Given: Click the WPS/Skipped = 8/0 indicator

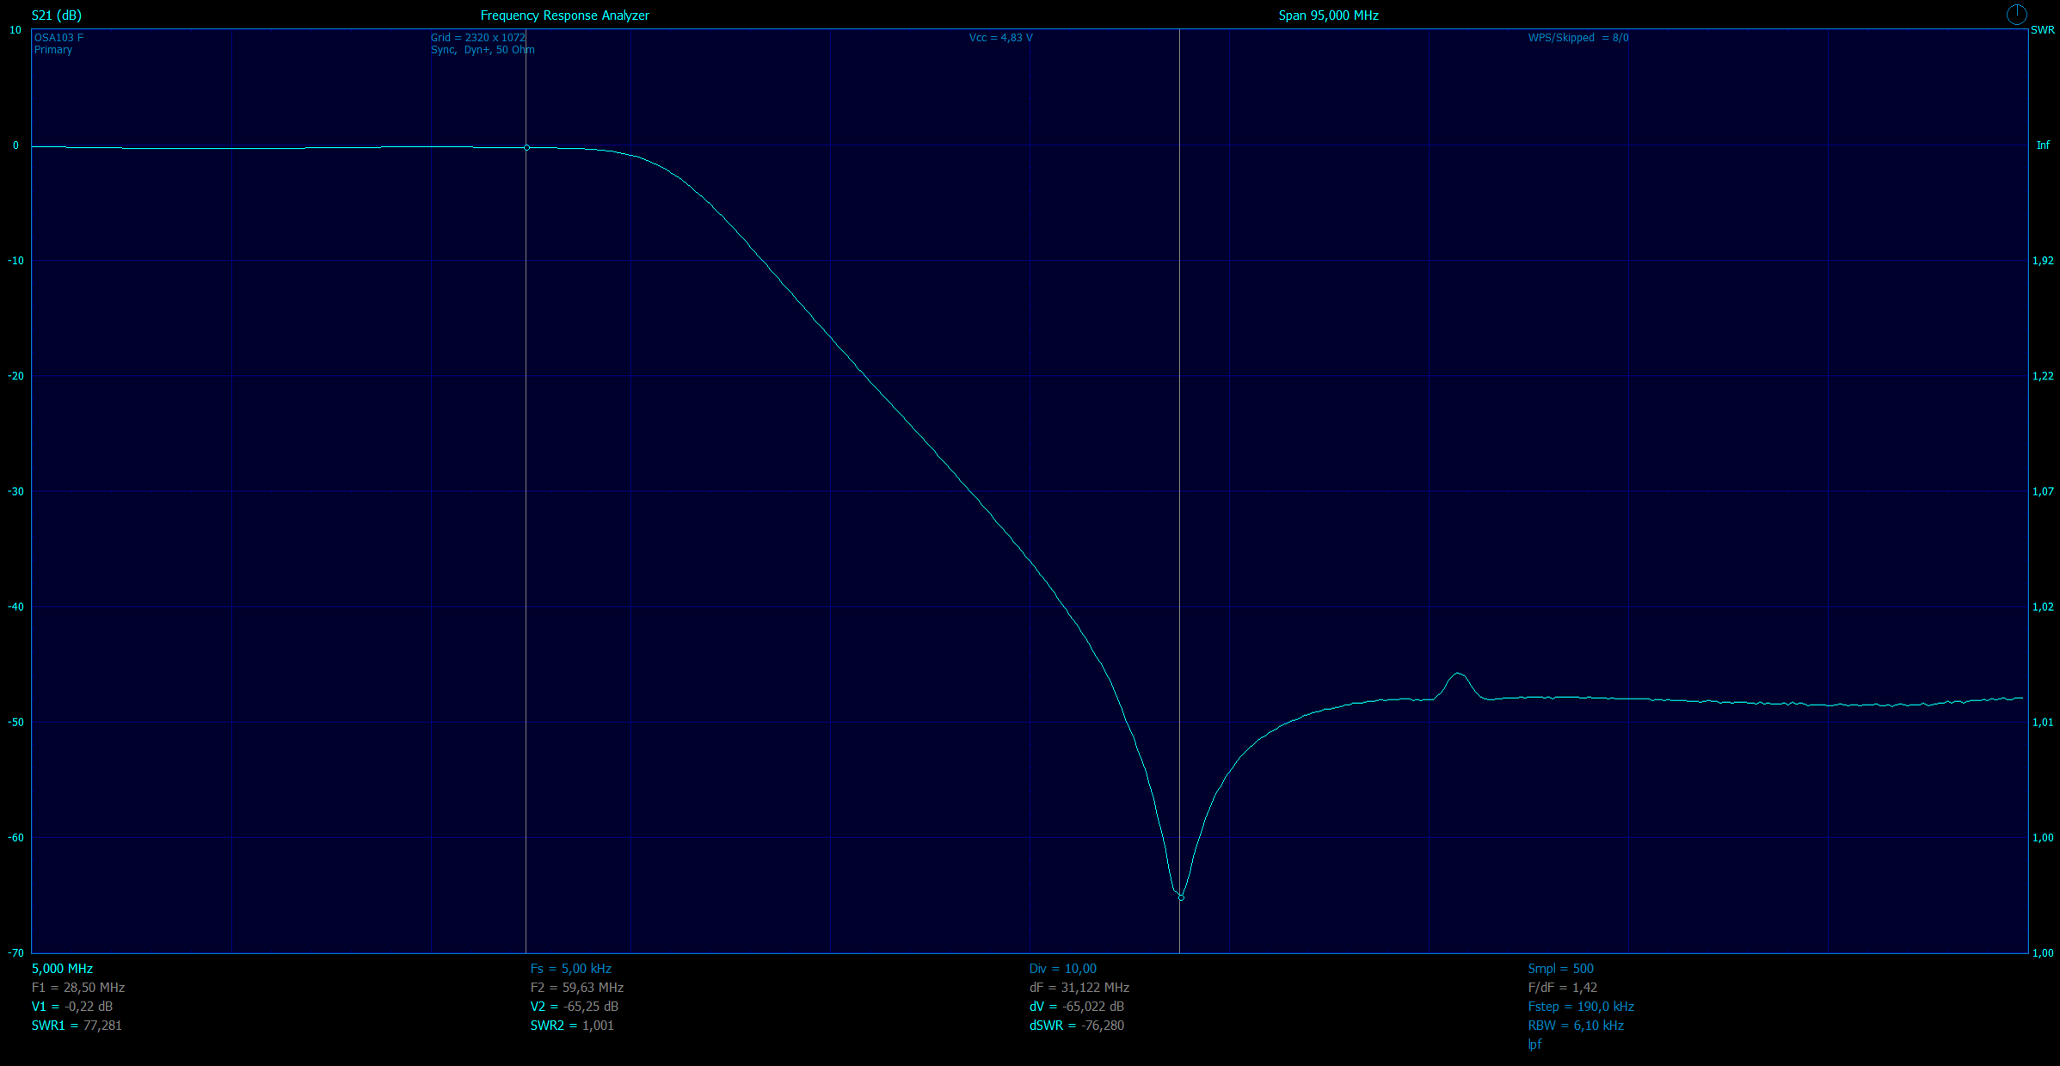Looking at the screenshot, I should pyautogui.click(x=1577, y=38).
